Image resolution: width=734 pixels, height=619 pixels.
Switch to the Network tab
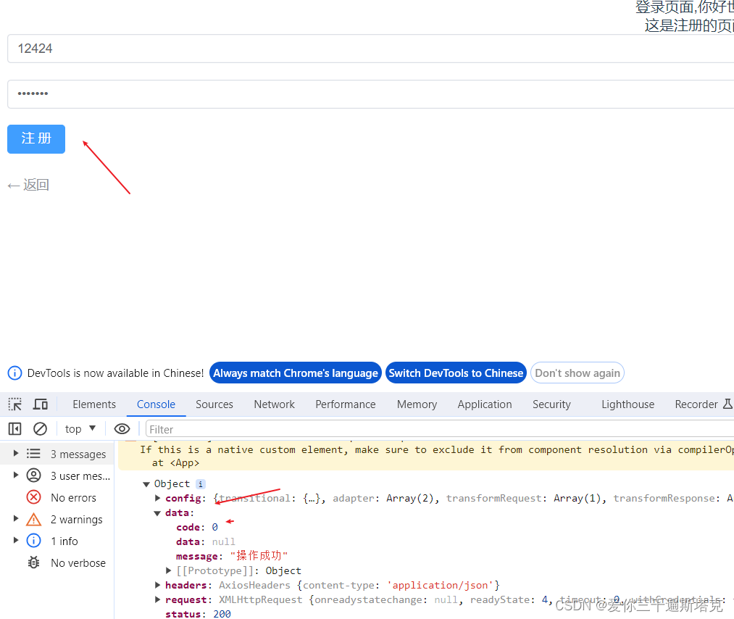(x=274, y=404)
